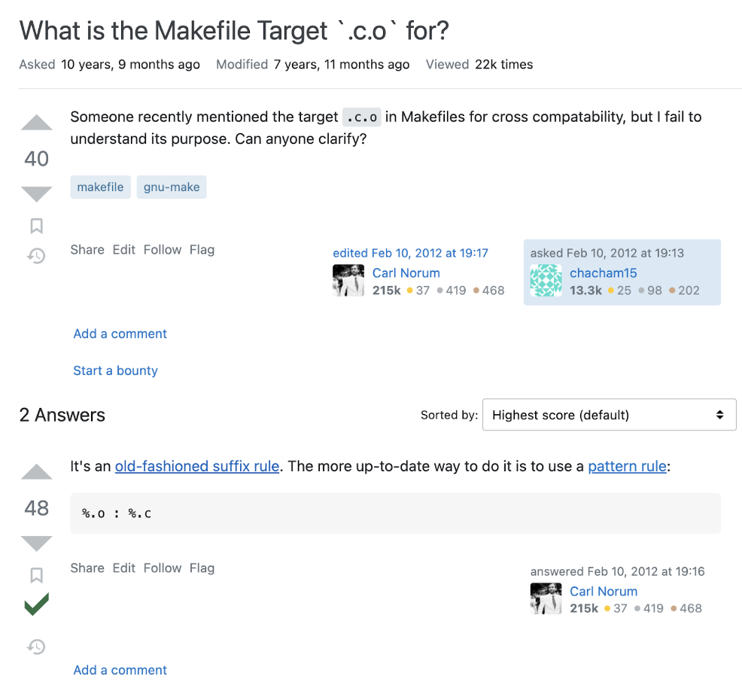Upvote the answer scored 48
742x685 pixels.
point(36,471)
